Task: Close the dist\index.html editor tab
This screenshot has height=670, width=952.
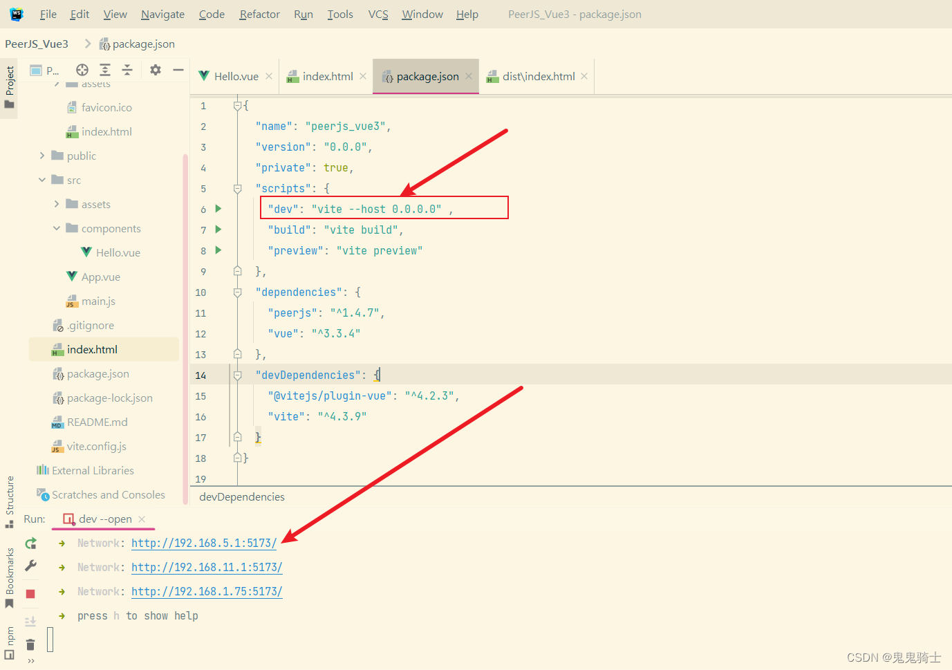Action: click(x=584, y=76)
